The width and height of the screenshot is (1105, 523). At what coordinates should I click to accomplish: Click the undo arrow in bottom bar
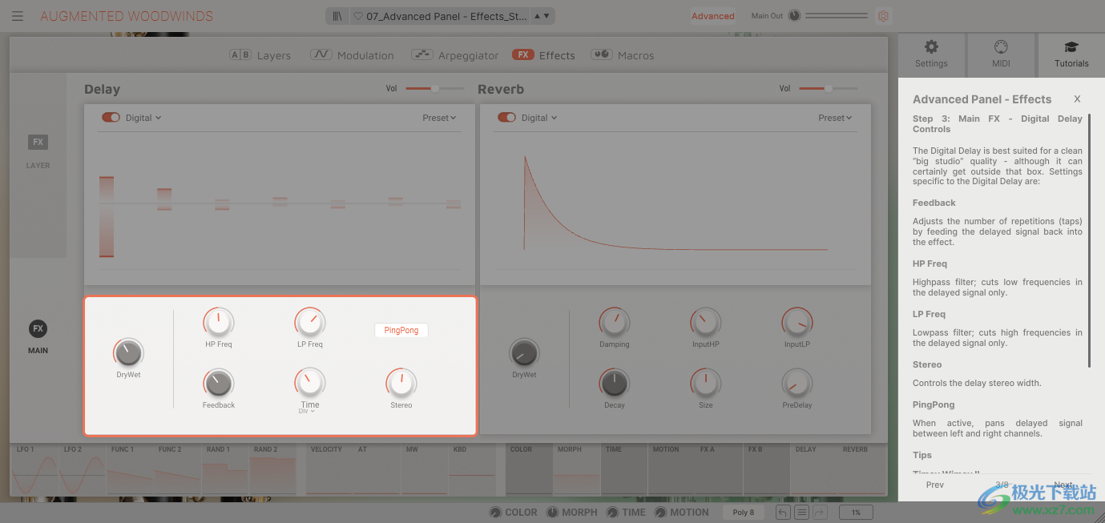click(783, 513)
